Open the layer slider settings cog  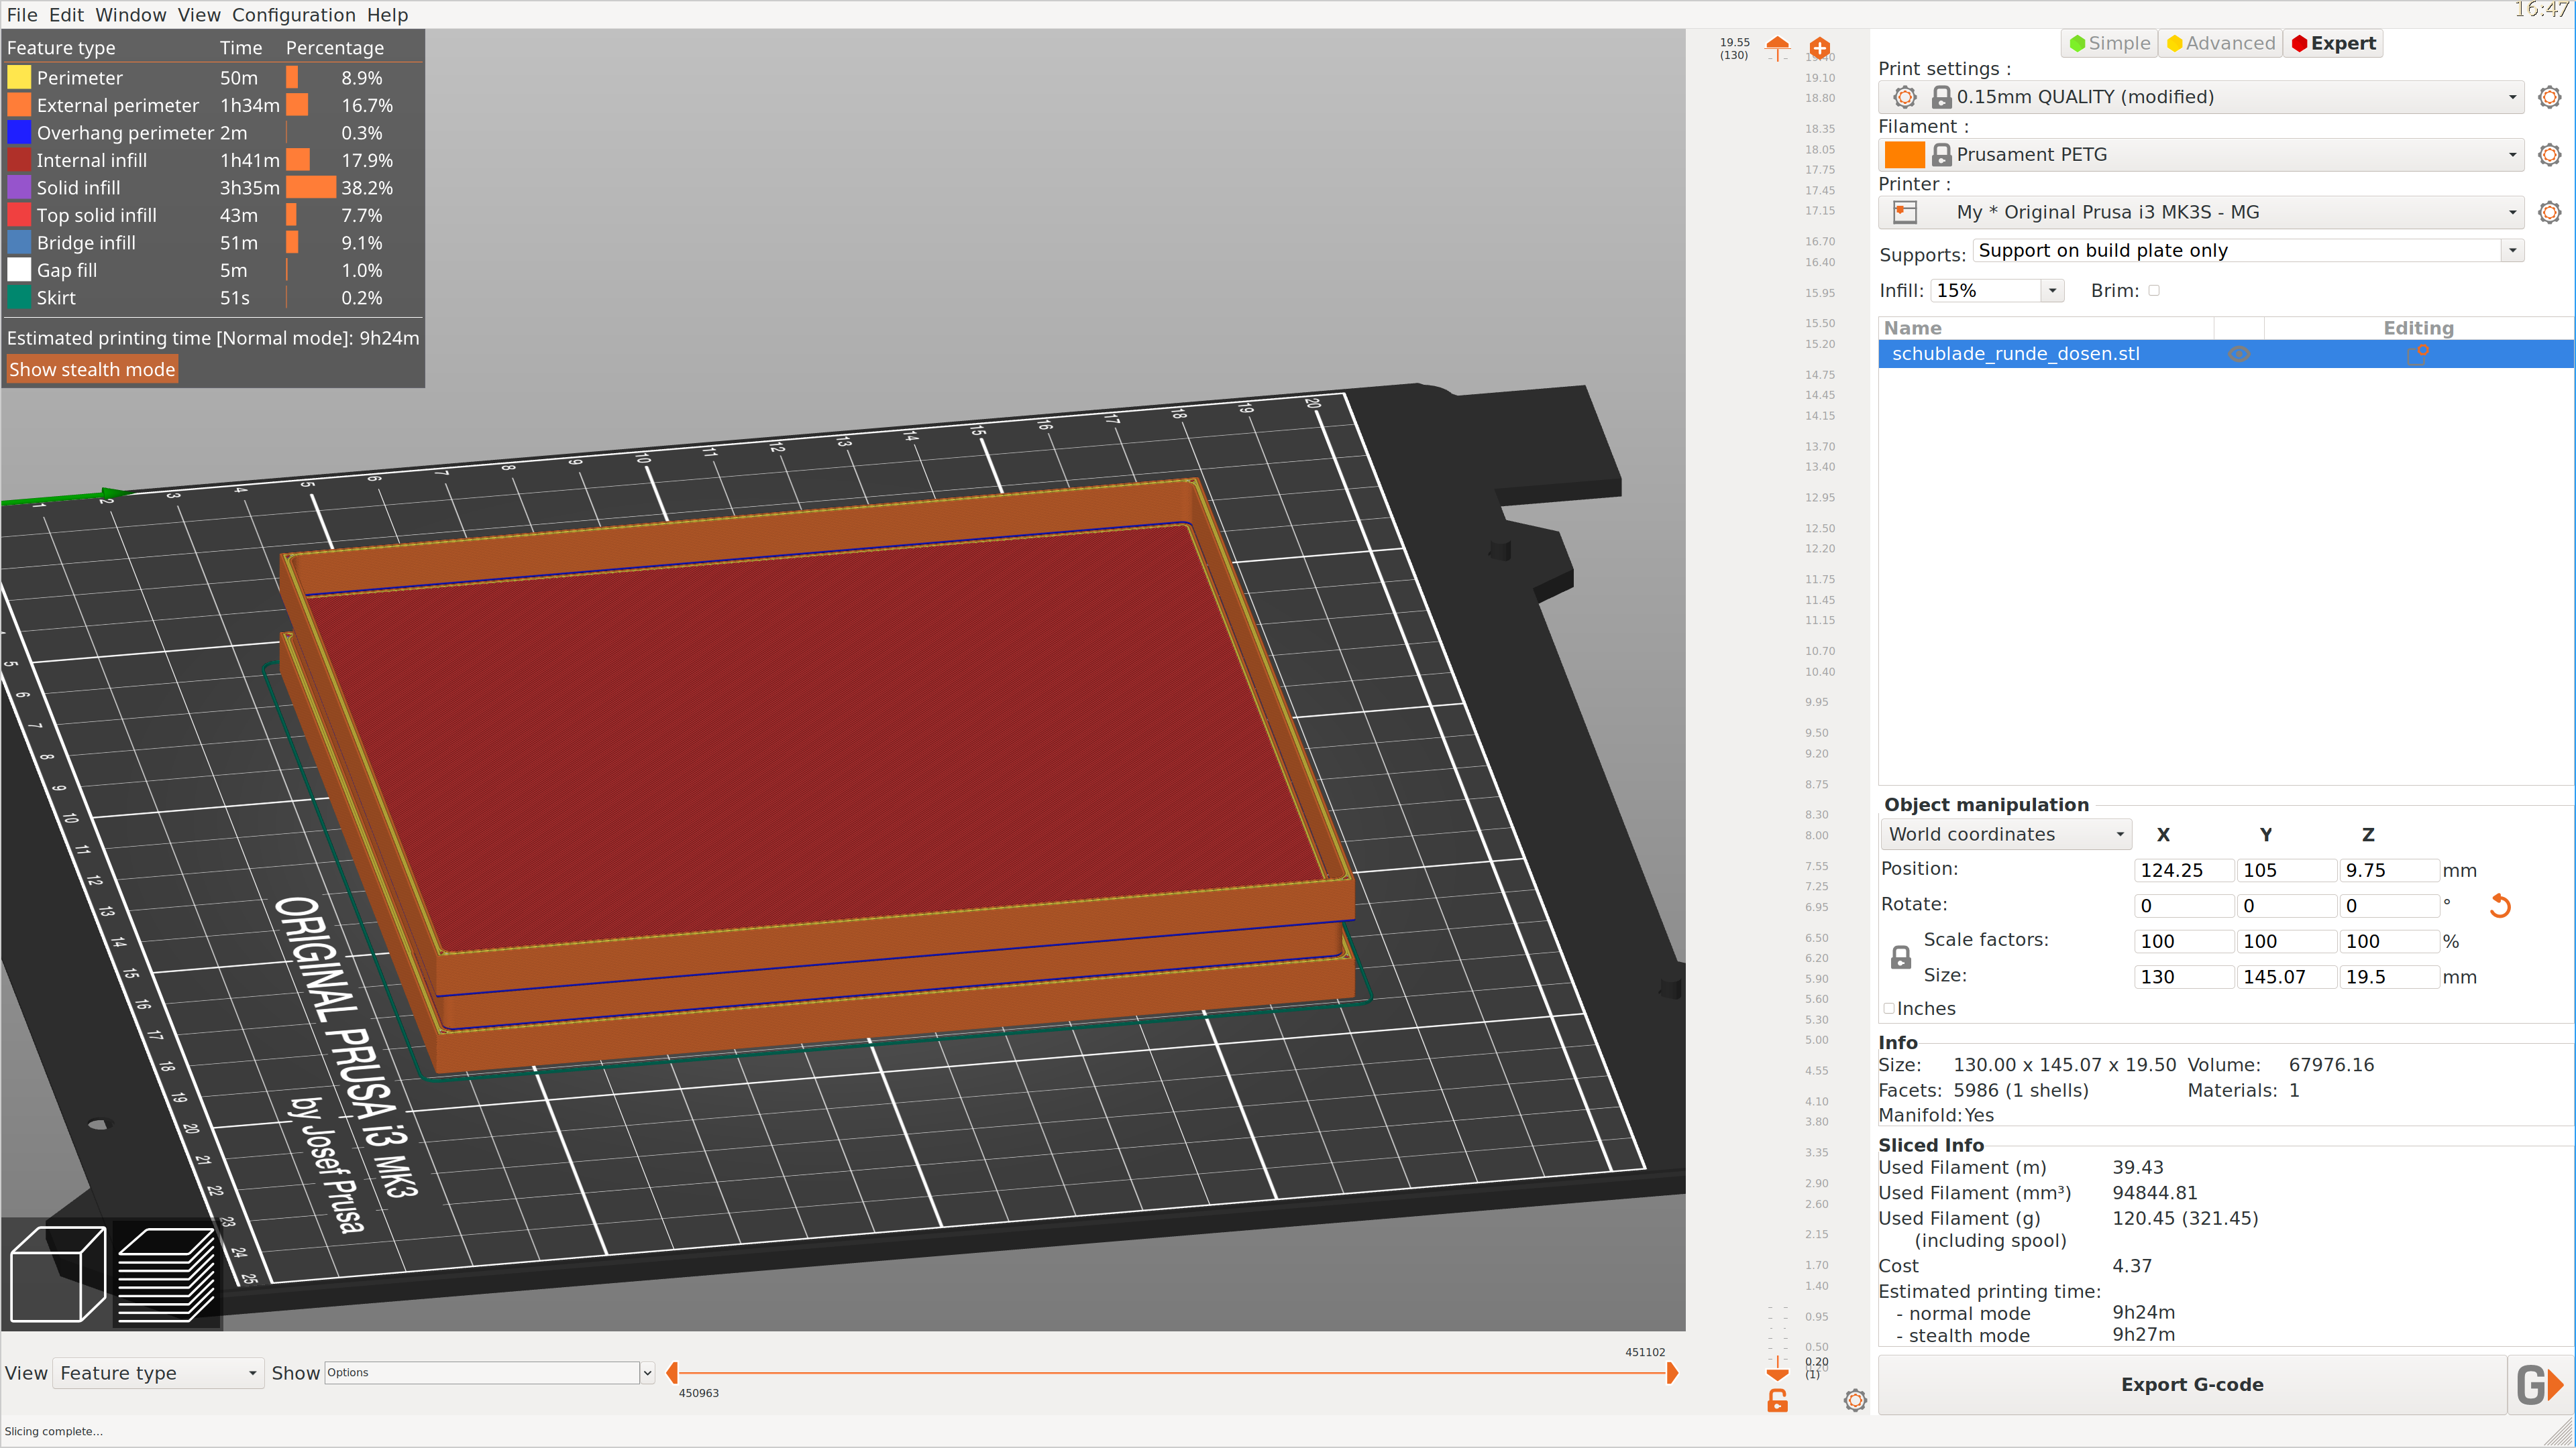tap(1855, 1400)
